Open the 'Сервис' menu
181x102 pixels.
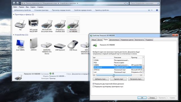coord(33,7)
